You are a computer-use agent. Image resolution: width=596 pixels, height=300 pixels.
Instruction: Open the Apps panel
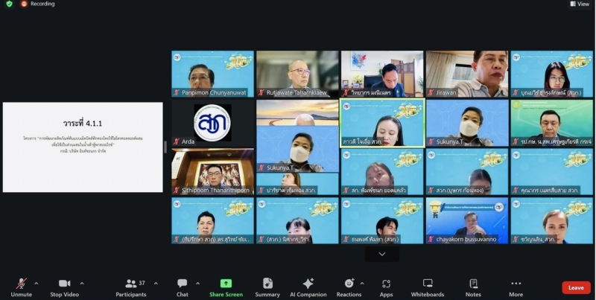[386, 287]
